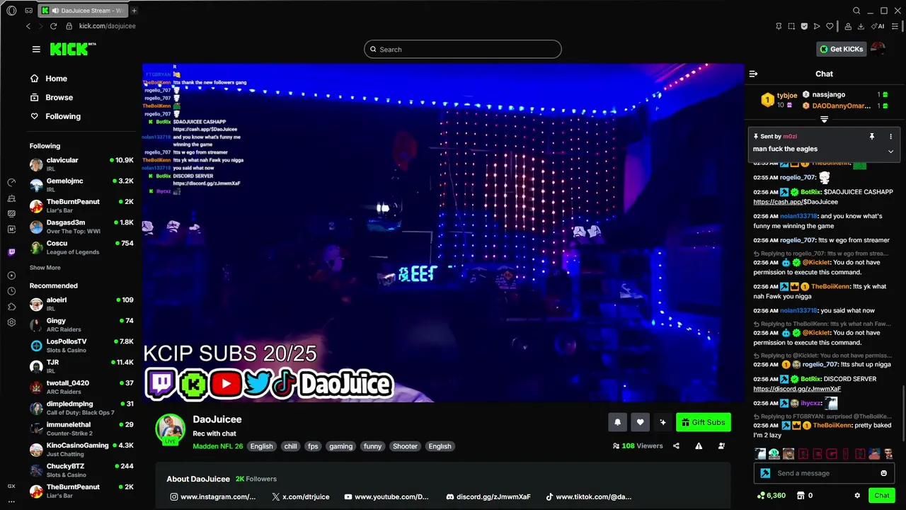Open the Kick hamburger menu
Image resolution: width=906 pixels, height=510 pixels.
36,49
